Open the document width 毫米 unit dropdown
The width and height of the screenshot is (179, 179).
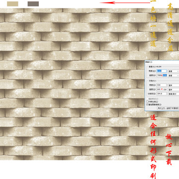click(174, 85)
